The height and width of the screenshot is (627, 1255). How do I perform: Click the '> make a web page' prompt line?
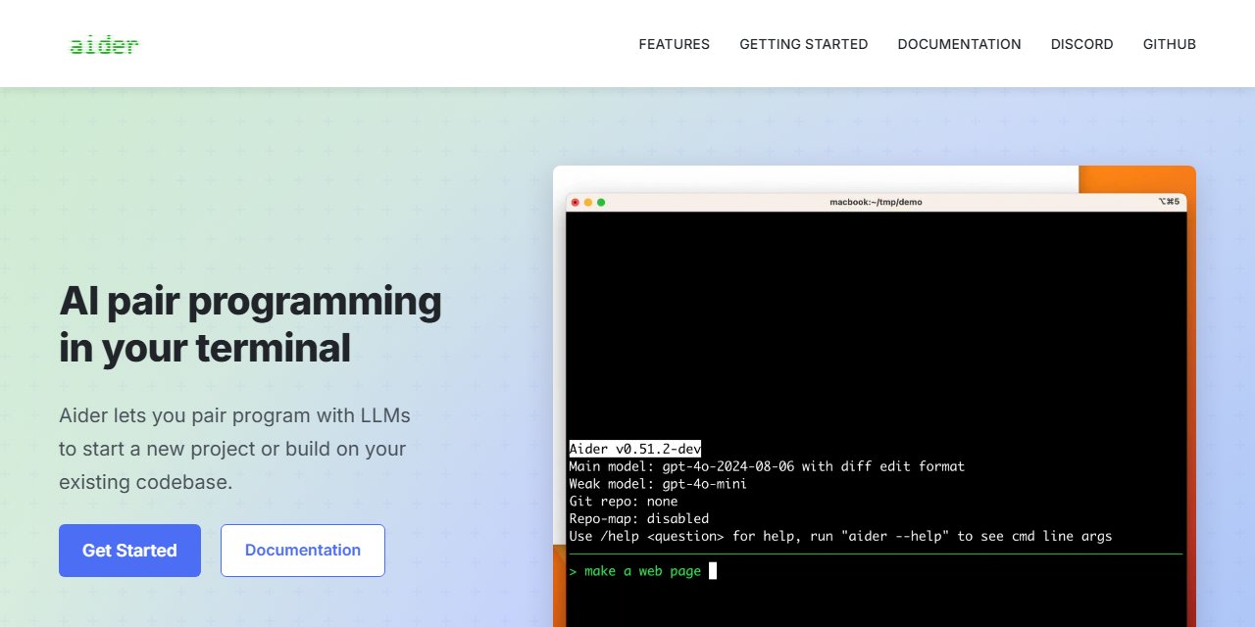[x=642, y=571]
